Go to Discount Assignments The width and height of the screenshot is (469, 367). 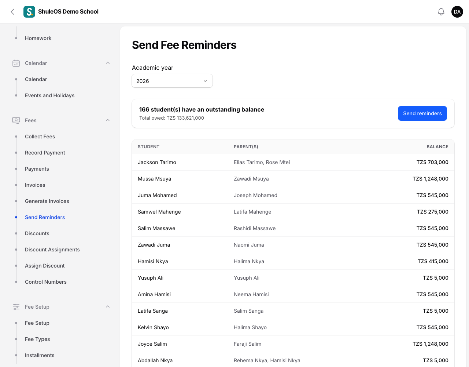tap(52, 250)
